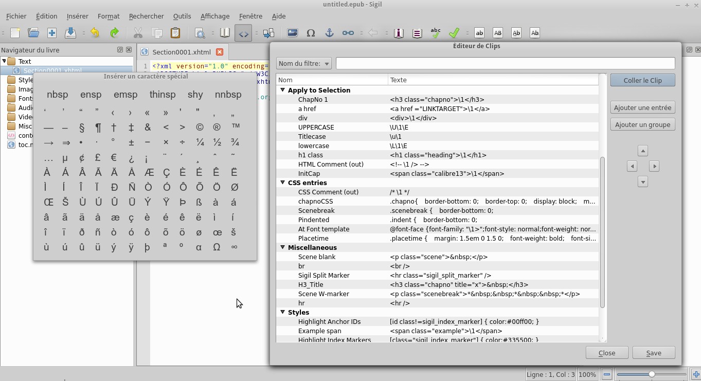Run spellcheck with the abc icon
This screenshot has width=701, height=381.
[x=436, y=33]
